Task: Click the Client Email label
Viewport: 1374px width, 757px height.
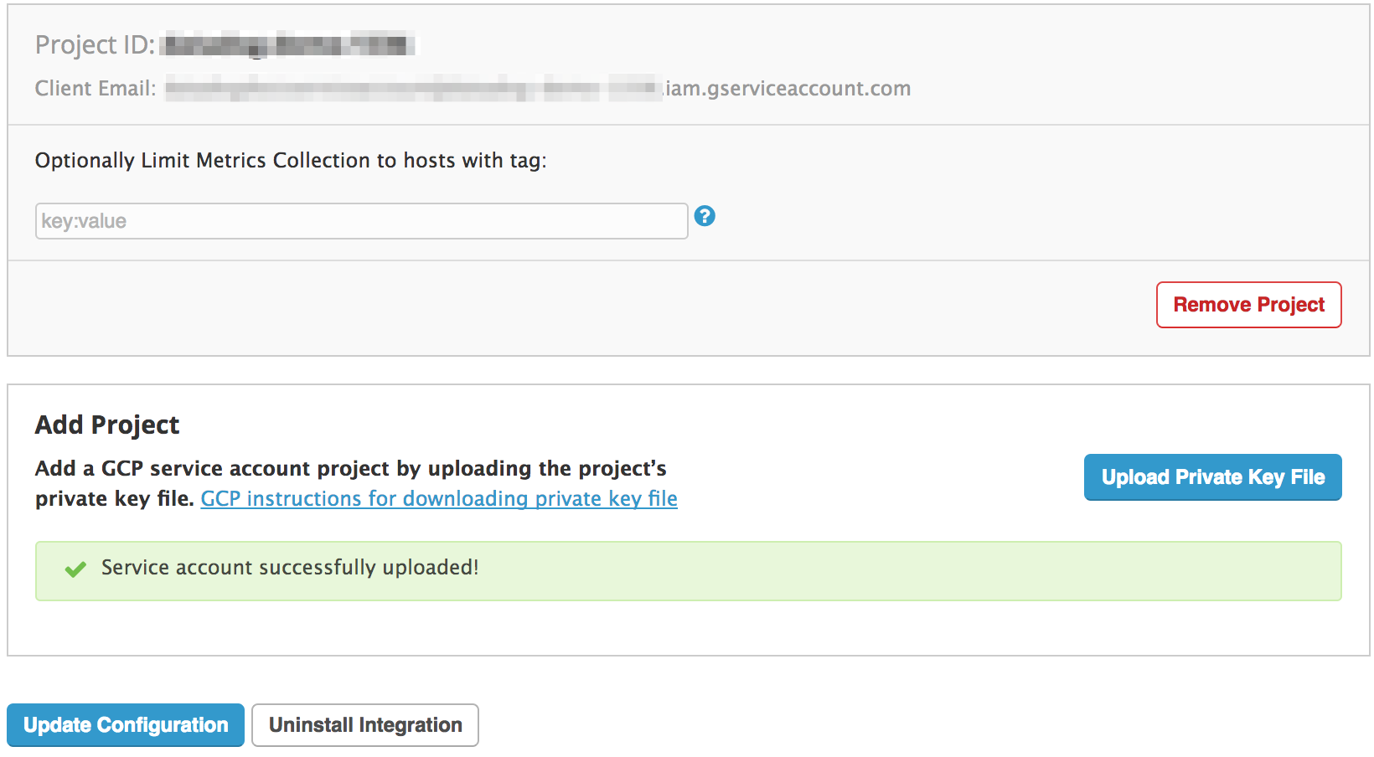Action: 96,88
